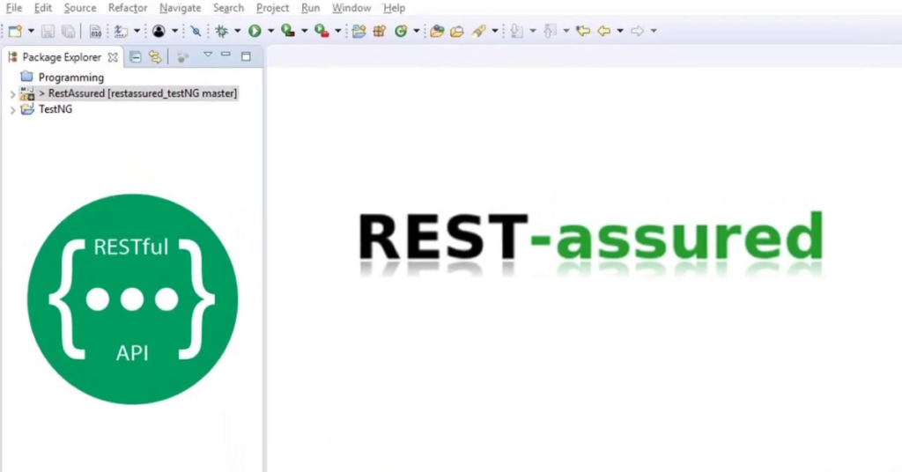Open the Navigate menu
The width and height of the screenshot is (902, 472).
point(180,8)
